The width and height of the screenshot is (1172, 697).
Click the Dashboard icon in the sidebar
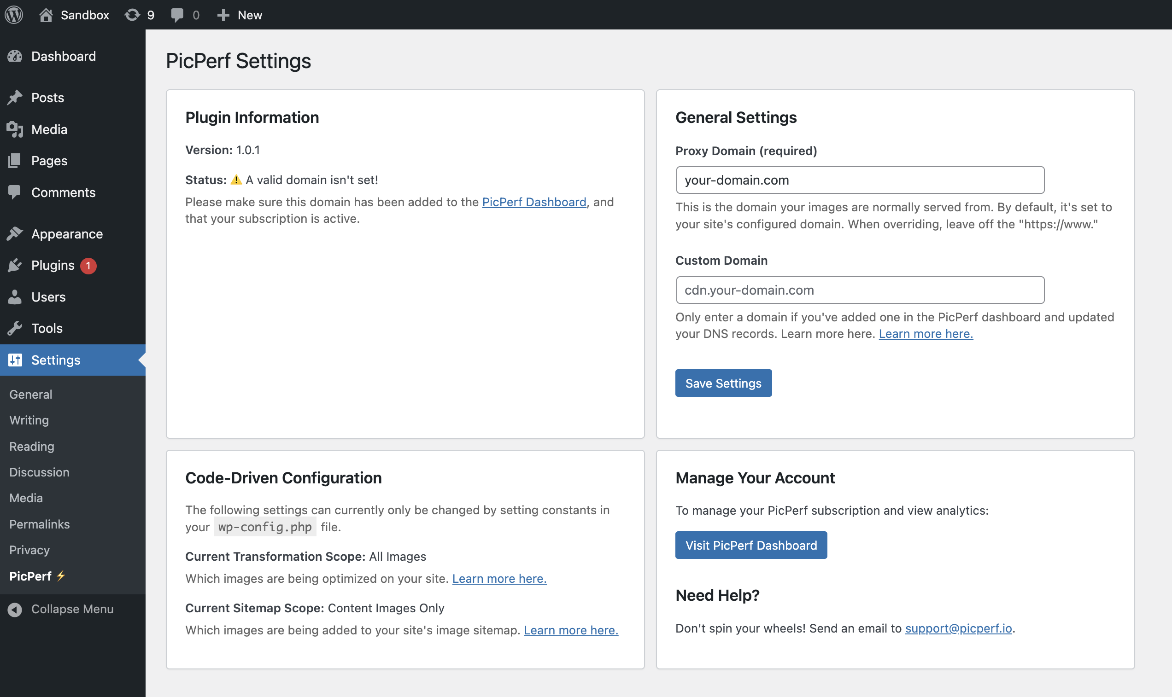(16, 56)
